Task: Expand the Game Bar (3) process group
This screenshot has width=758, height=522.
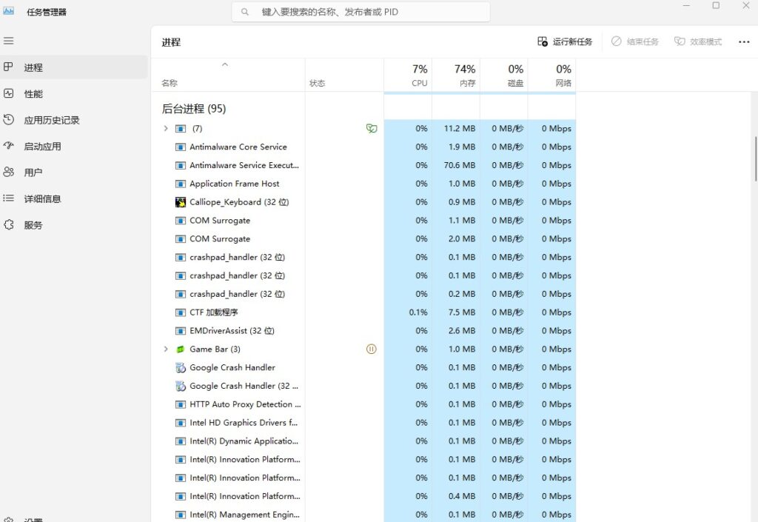Action: tap(165, 349)
